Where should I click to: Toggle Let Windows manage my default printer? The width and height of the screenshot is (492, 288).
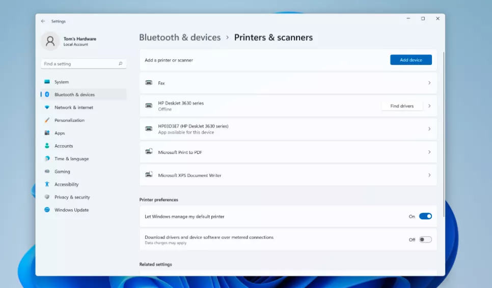tap(425, 216)
